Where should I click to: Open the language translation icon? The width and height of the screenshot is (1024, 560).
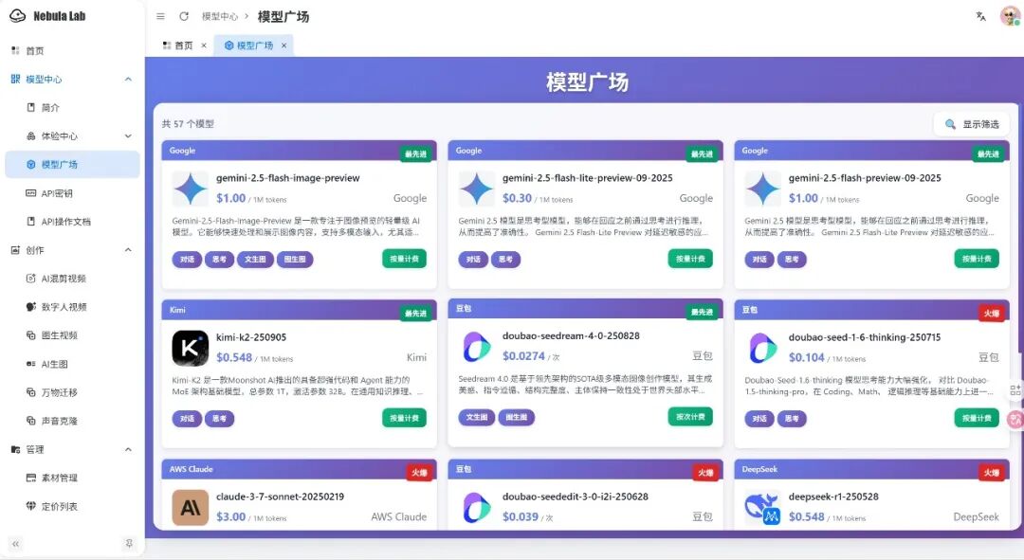pos(981,16)
